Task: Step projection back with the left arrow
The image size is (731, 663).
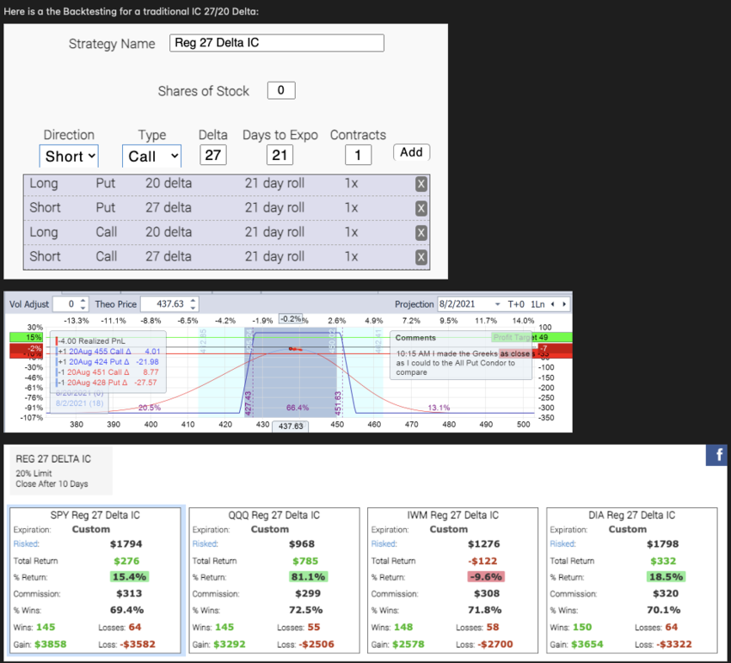Action: (x=553, y=304)
